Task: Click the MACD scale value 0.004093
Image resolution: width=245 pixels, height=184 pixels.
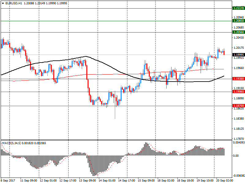Action: click(x=239, y=143)
